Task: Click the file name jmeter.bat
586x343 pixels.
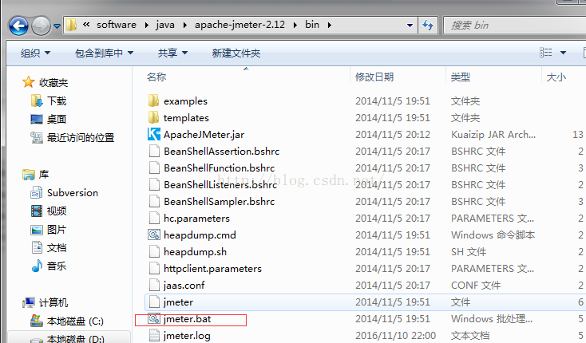Action: click(x=188, y=319)
